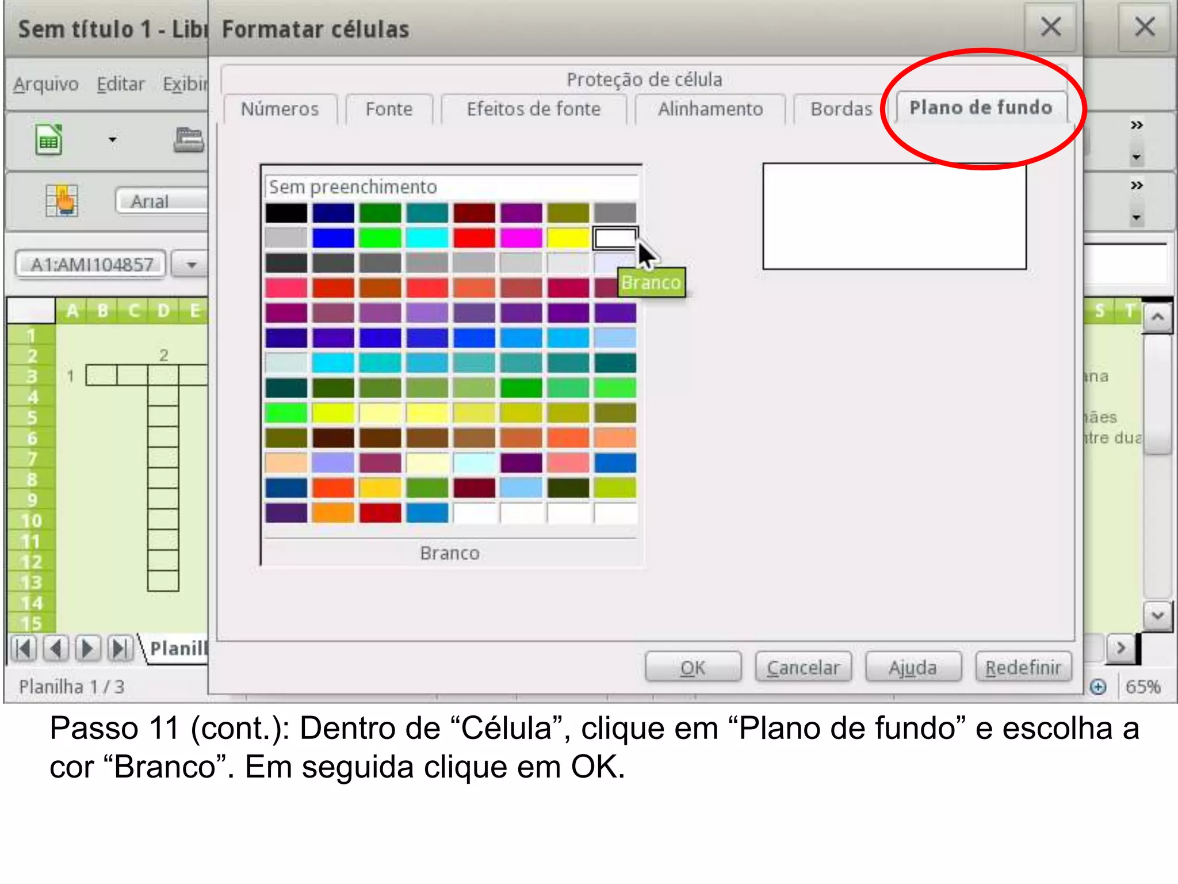The width and height of the screenshot is (1178, 884).
Task: Open the Exibir menu
Action: [x=185, y=84]
